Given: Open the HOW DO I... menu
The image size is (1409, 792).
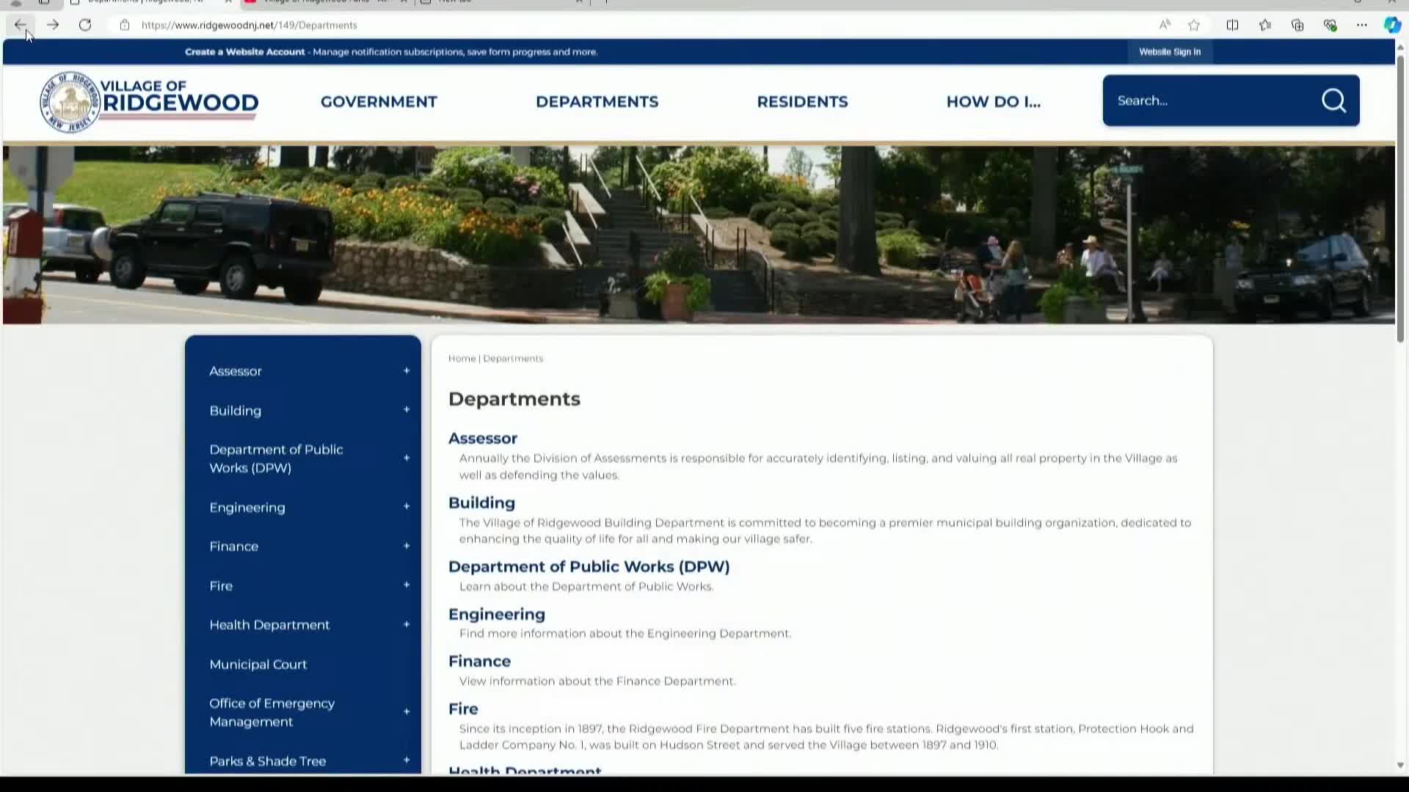Looking at the screenshot, I should pos(994,102).
